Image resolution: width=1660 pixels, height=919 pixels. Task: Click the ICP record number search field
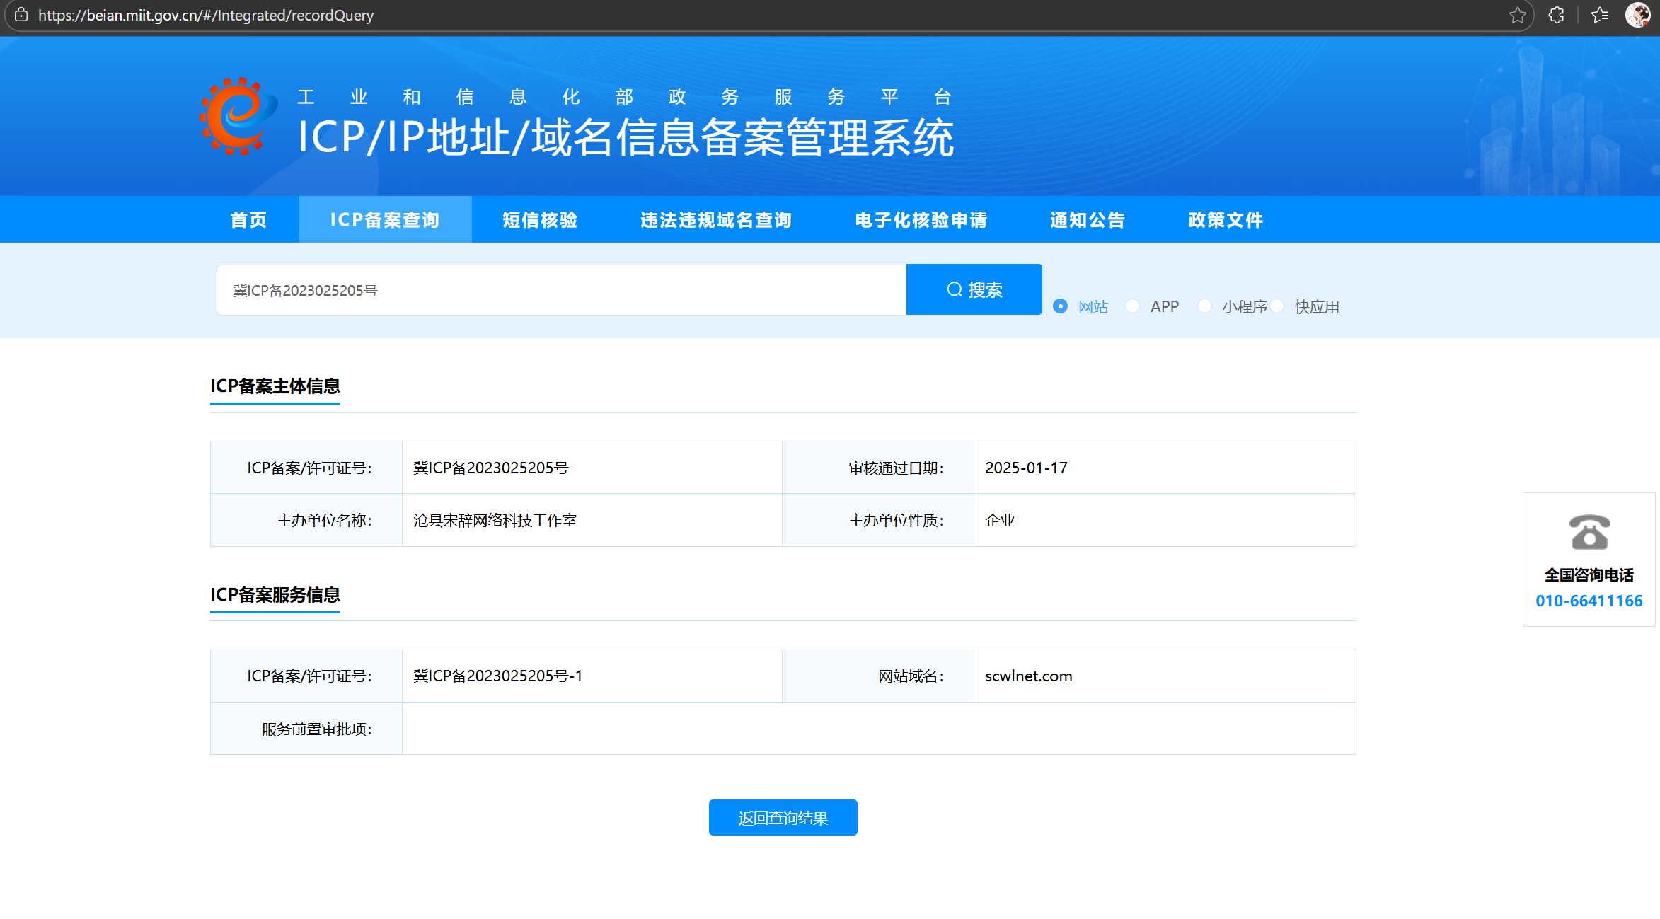click(560, 290)
